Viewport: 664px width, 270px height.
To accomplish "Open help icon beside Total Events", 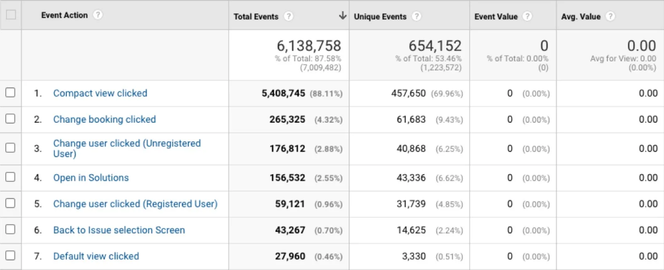I will pyautogui.click(x=288, y=17).
